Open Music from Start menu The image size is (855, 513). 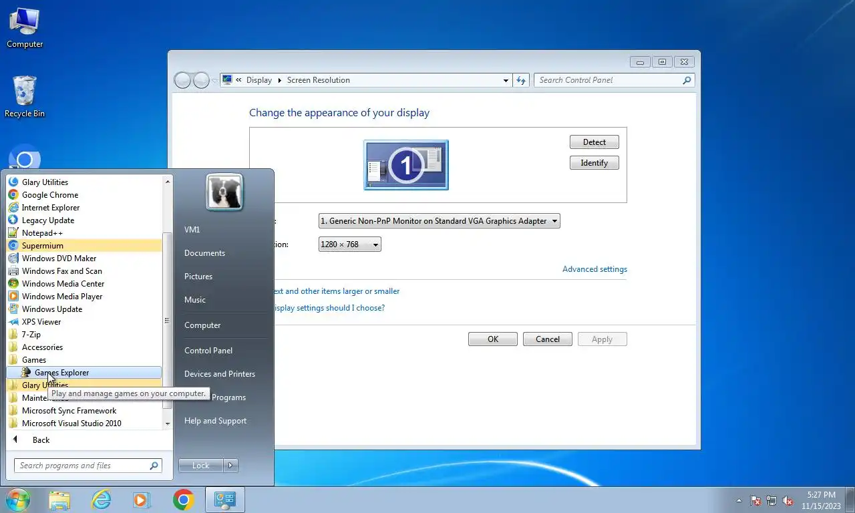point(195,300)
